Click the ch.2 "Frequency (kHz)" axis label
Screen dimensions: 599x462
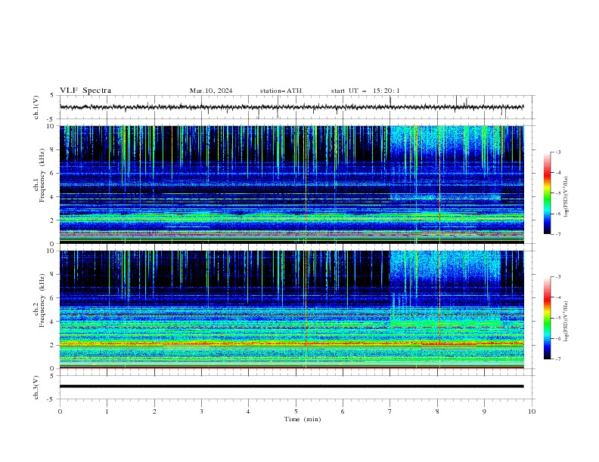tap(42, 300)
